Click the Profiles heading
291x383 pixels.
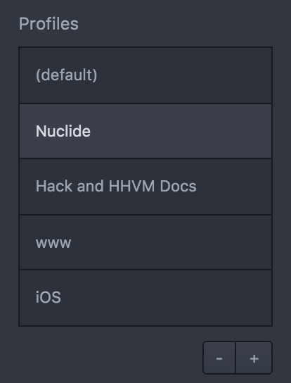(48, 24)
